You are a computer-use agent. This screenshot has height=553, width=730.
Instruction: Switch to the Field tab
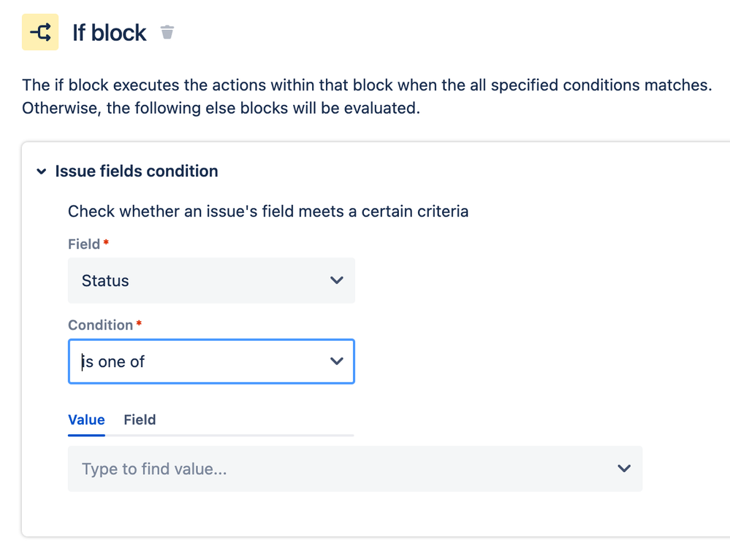click(x=140, y=419)
